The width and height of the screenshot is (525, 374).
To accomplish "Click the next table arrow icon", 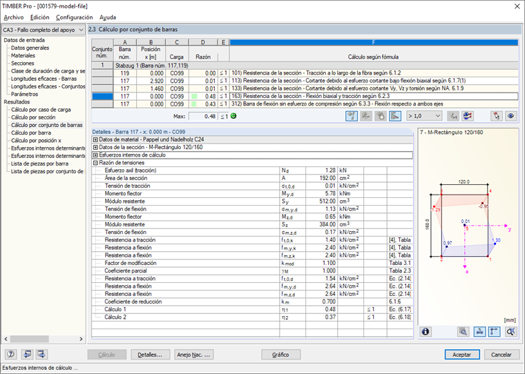I will [41, 354].
